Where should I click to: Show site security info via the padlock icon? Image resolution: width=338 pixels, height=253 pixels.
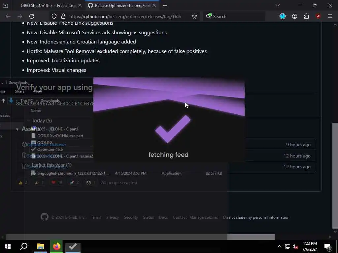coord(63,16)
